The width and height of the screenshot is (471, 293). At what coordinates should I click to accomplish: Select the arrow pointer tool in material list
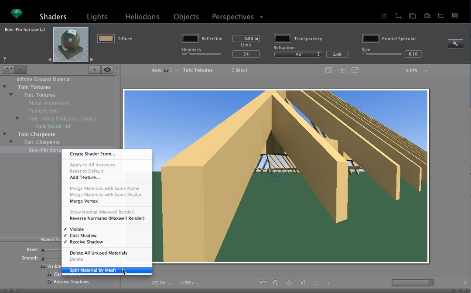[95, 69]
